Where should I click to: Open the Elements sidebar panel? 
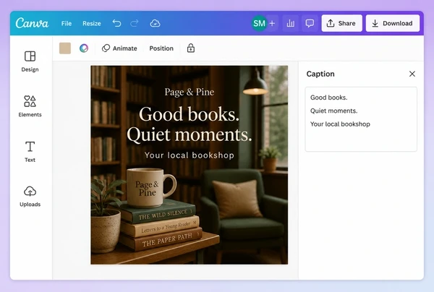coord(30,106)
